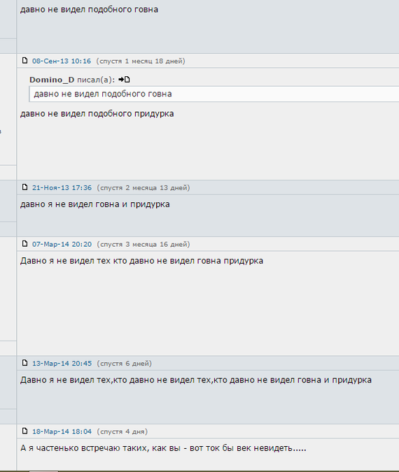Viewport: 399px width, 472px height.
Task: Click the 'Давно я не видел тех кто' message
Action: click(141, 261)
